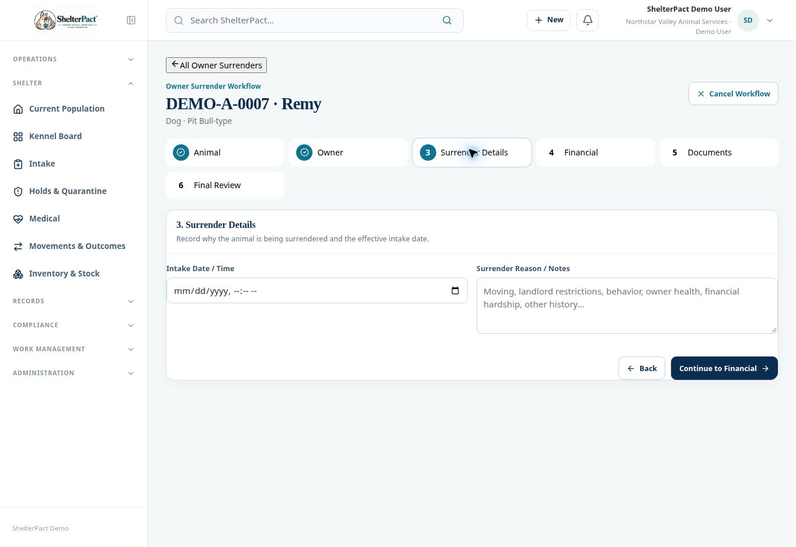Click the Owner Surrender Workflow label
This screenshot has height=547, width=796.
tap(213, 86)
